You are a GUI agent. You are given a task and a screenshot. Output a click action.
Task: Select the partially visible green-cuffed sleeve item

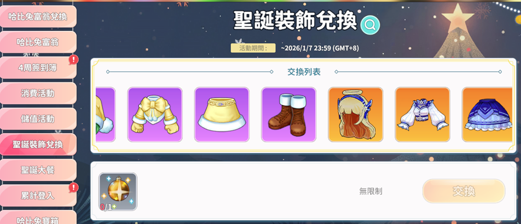coord(105,115)
